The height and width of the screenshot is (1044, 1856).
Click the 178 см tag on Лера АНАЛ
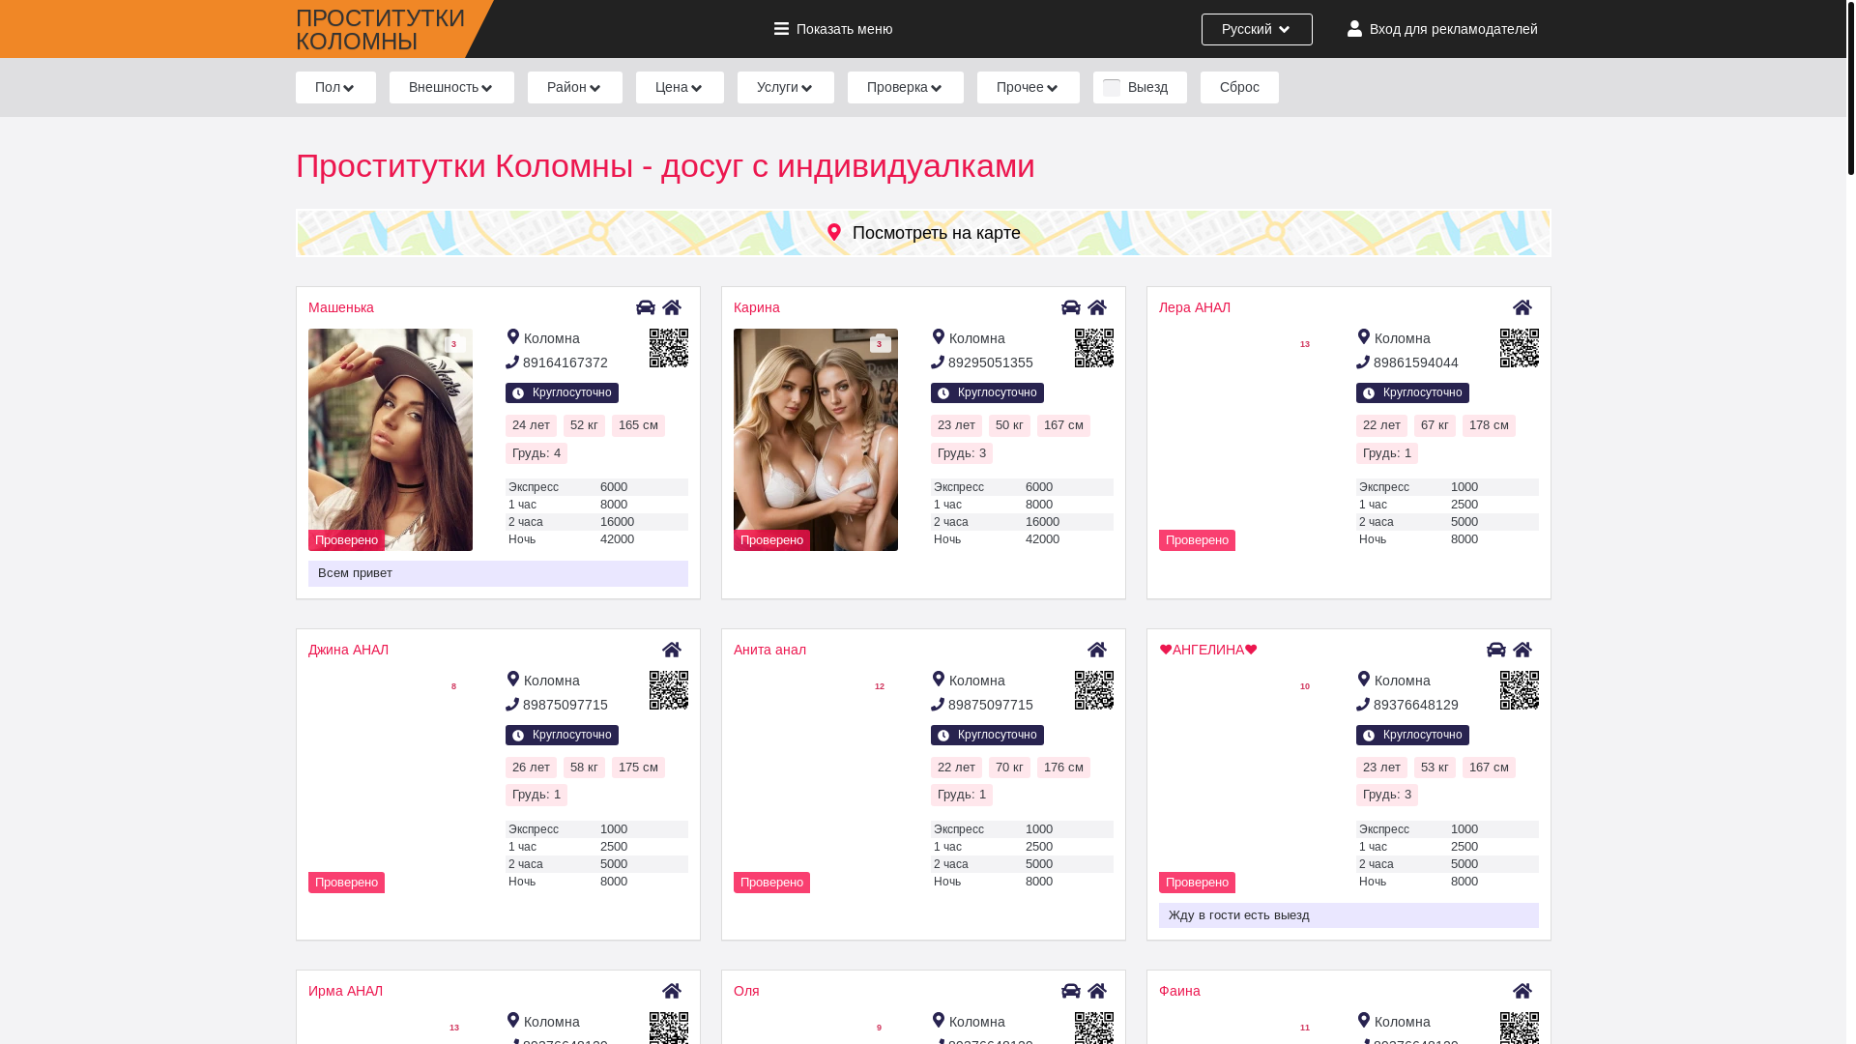point(1489,425)
